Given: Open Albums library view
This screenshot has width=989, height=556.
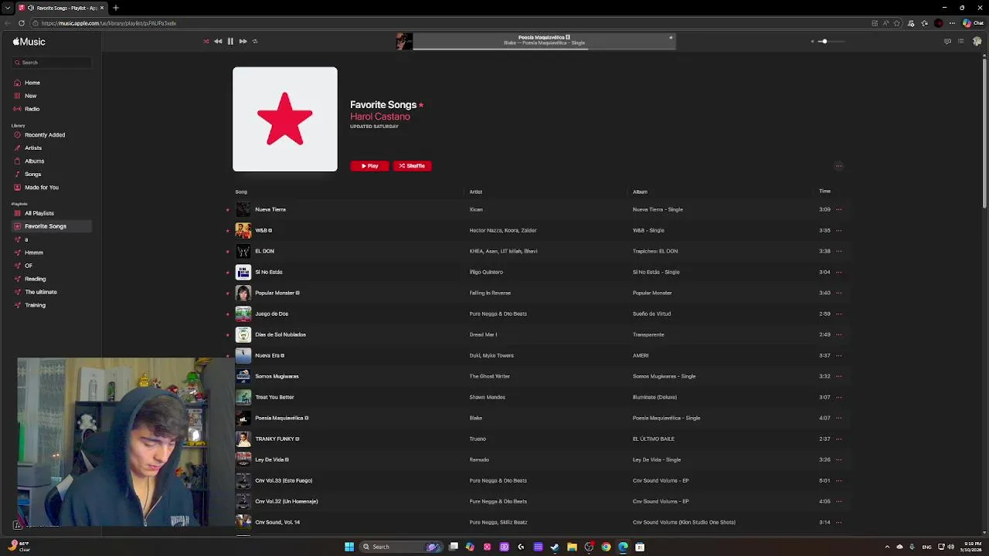Looking at the screenshot, I should (x=35, y=161).
